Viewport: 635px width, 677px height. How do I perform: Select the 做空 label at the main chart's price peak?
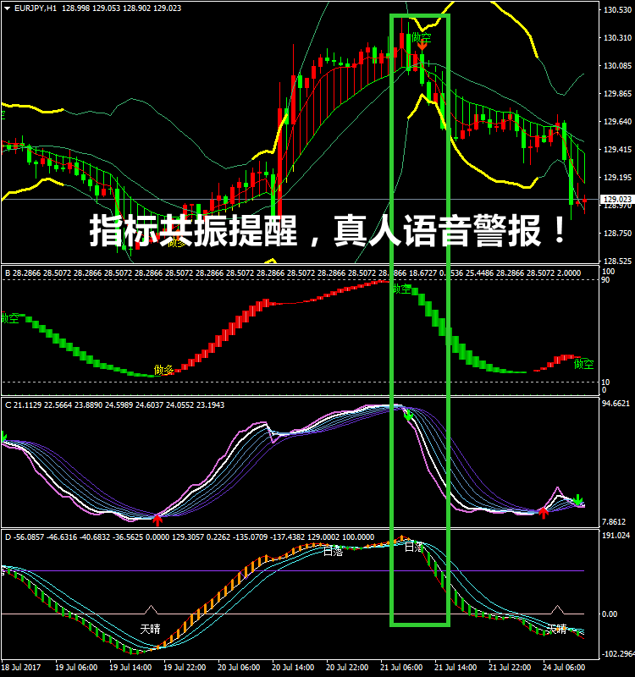[421, 38]
